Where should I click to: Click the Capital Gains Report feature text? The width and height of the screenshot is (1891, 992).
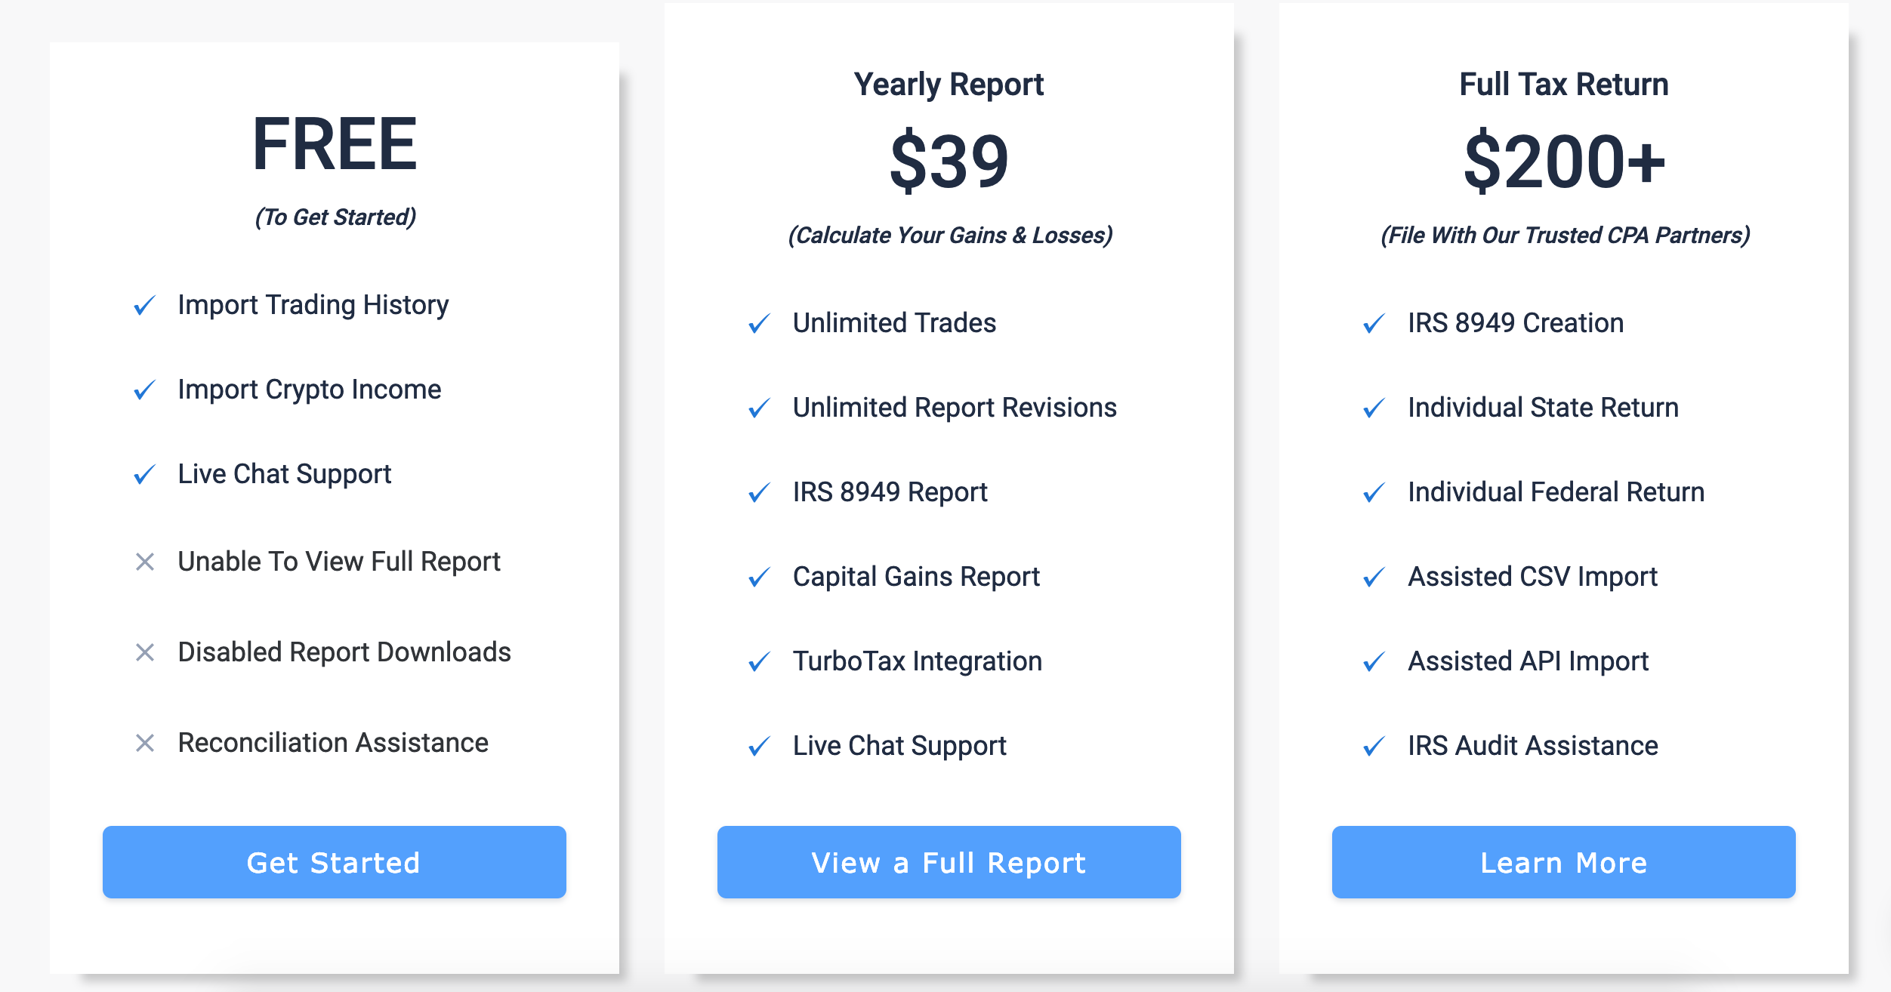click(x=916, y=577)
